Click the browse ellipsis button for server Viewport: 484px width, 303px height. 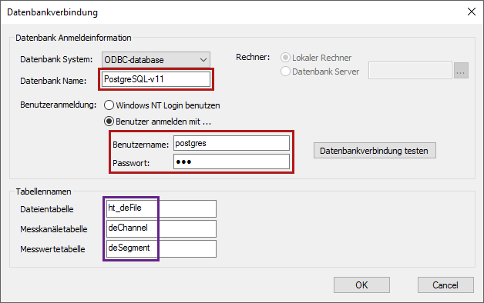pyautogui.click(x=461, y=71)
